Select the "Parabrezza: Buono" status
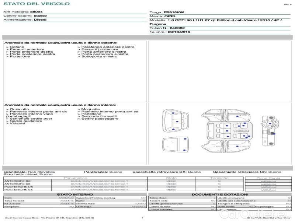This screenshot has width=295, height=221. click(x=103, y=172)
